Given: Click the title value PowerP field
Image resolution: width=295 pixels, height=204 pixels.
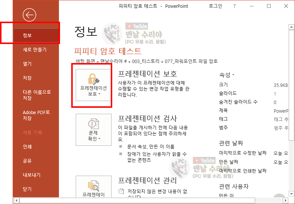Looking at the screenshot, I should [x=281, y=111].
